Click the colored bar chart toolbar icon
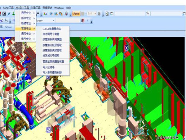The image size is (186, 140). tap(45, 14)
